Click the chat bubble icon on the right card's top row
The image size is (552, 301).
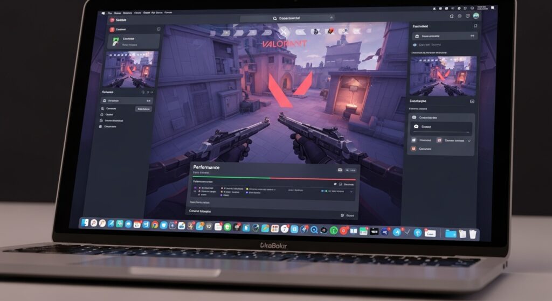pyautogui.click(x=415, y=117)
